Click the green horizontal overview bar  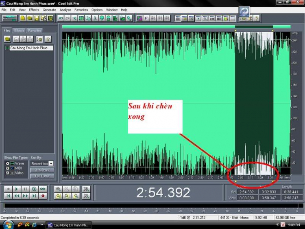[176, 27]
